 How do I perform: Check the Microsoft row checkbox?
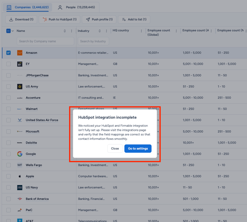[8, 131]
